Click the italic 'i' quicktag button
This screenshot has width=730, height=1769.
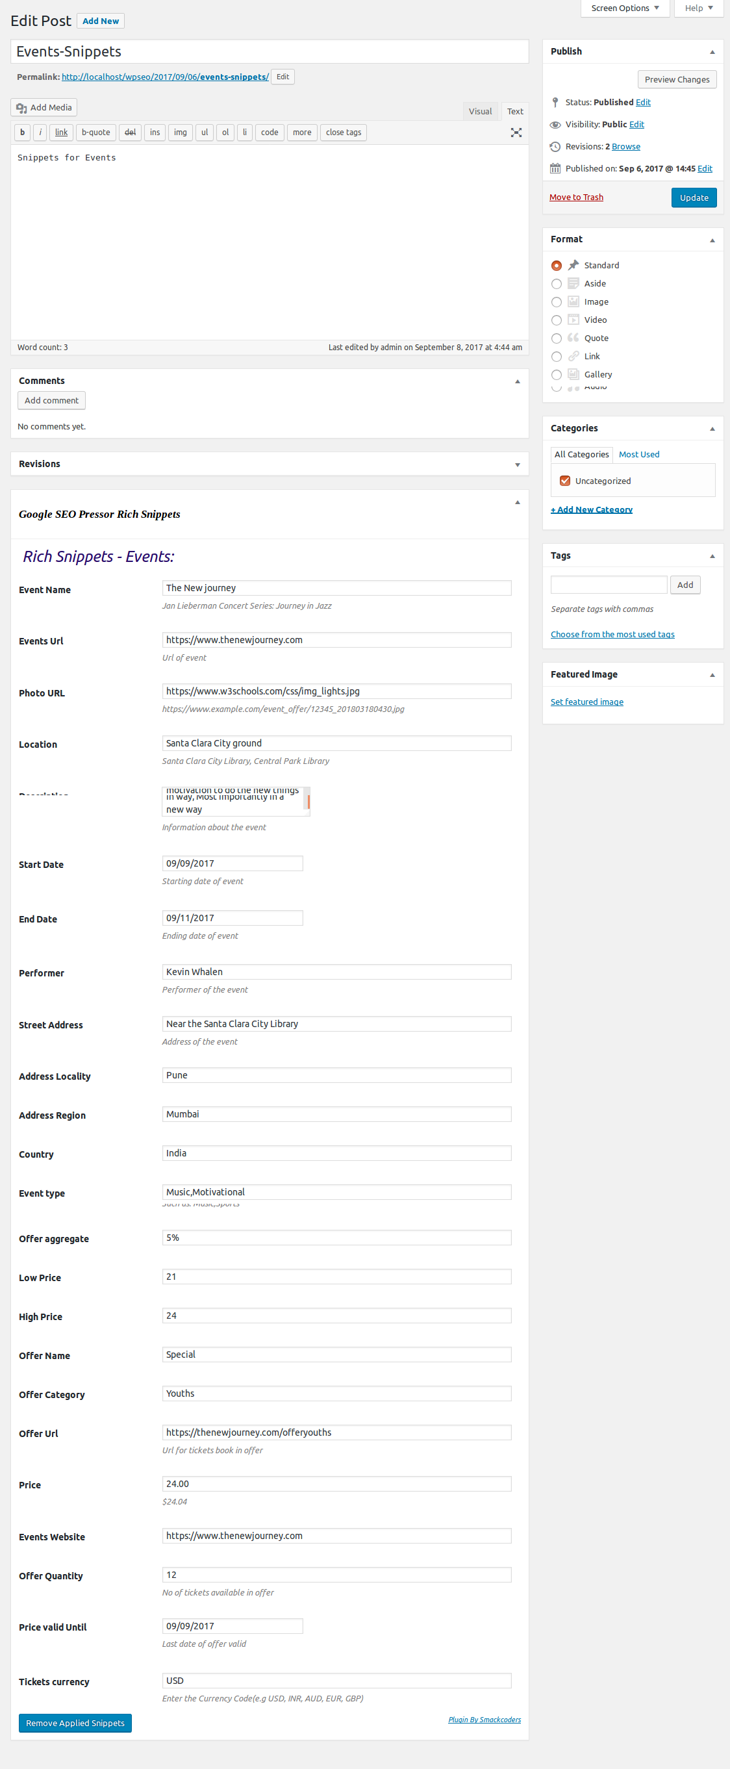coord(40,133)
